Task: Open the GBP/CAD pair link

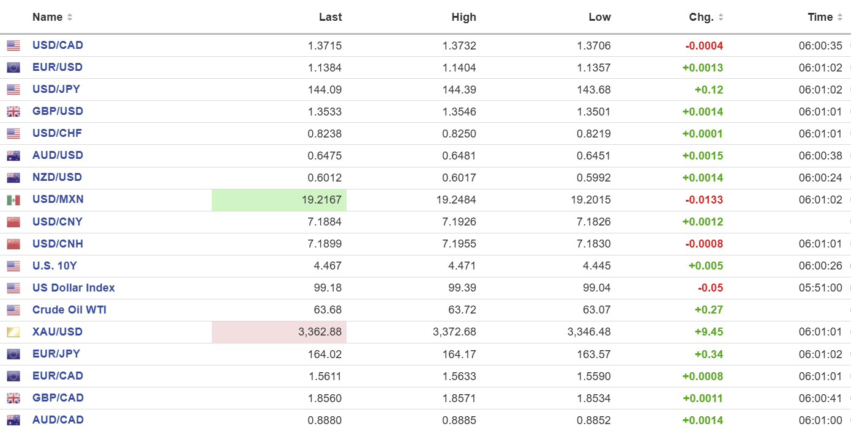Action: (x=58, y=398)
